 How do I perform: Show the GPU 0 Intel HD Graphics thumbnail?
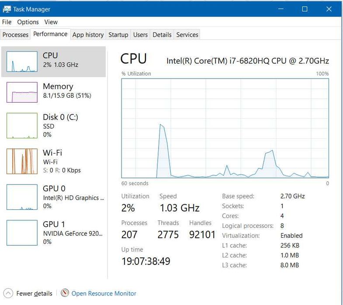22,197
